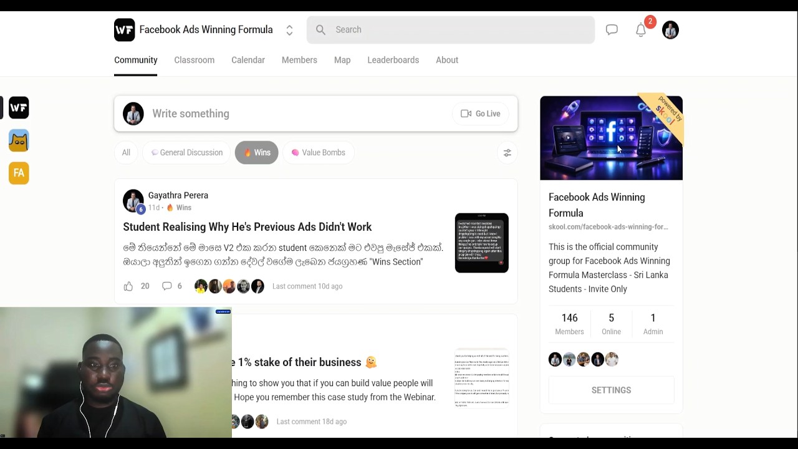Click the Write something post box
The width and height of the screenshot is (798, 449).
click(x=316, y=113)
